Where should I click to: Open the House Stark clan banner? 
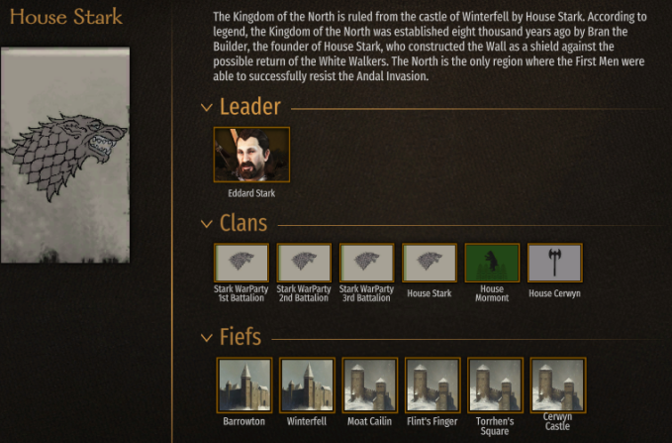coord(430,263)
